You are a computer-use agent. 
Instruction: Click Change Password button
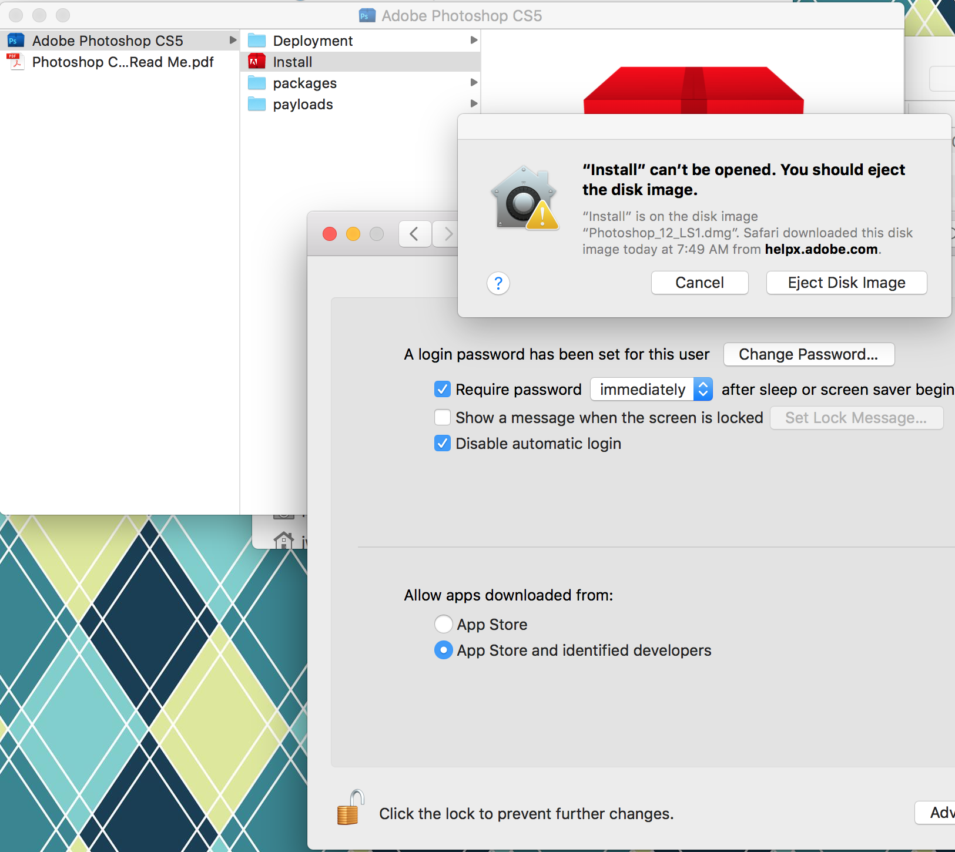809,354
